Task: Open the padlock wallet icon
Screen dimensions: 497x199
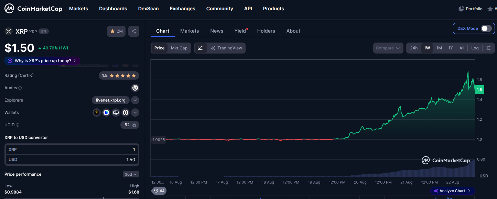Action: 126,113
